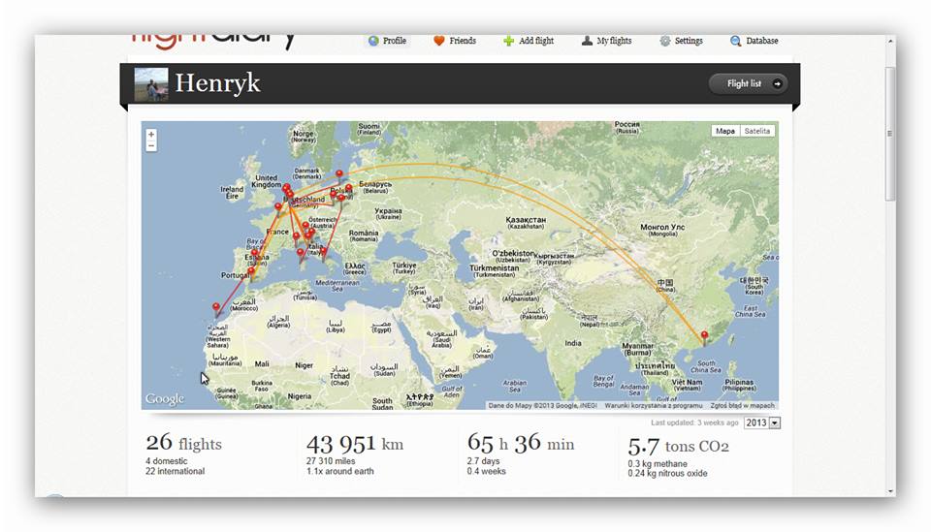Click the flightdiary logo

coord(213,41)
